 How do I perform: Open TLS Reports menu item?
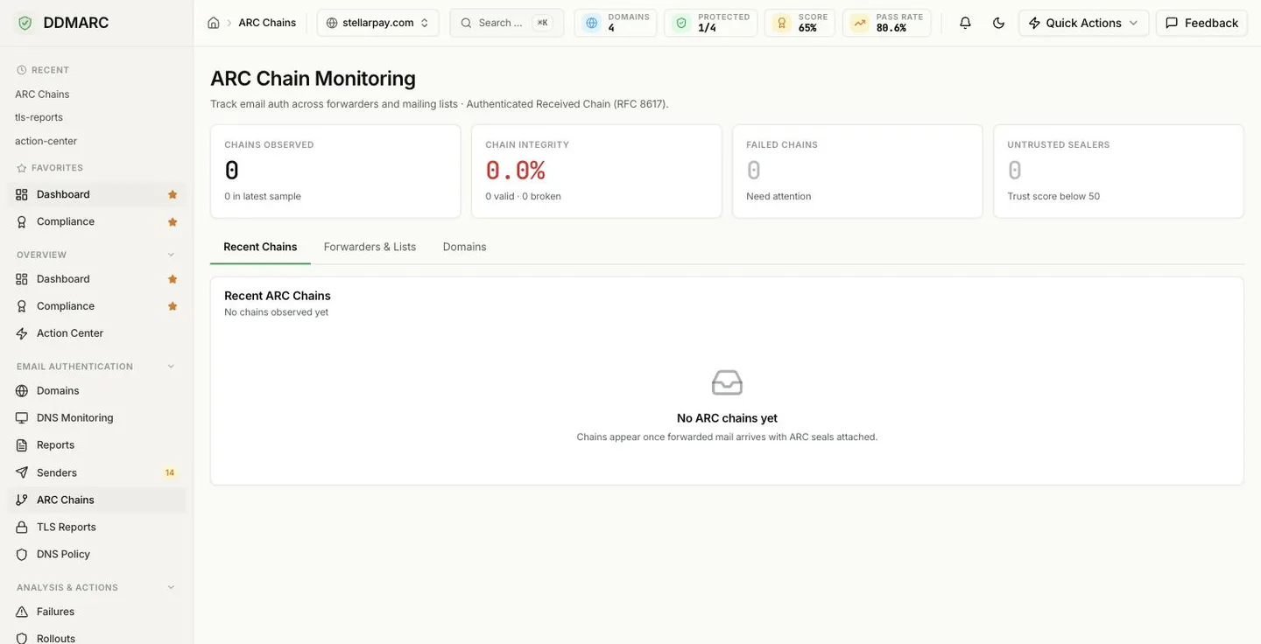[x=96, y=527]
